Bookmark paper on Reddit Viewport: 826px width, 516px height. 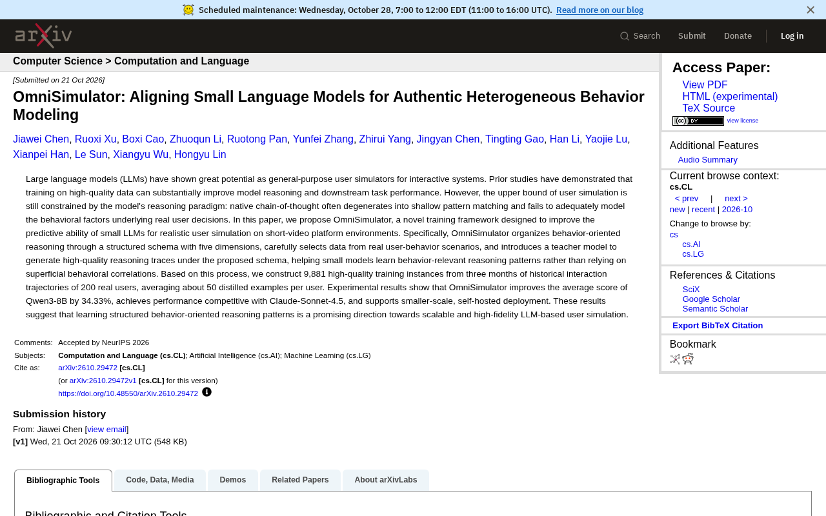(688, 359)
